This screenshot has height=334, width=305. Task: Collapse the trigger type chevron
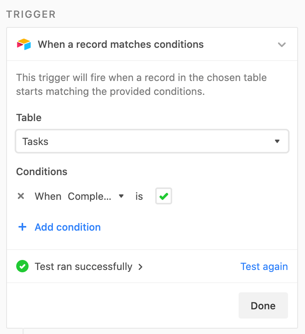point(281,45)
